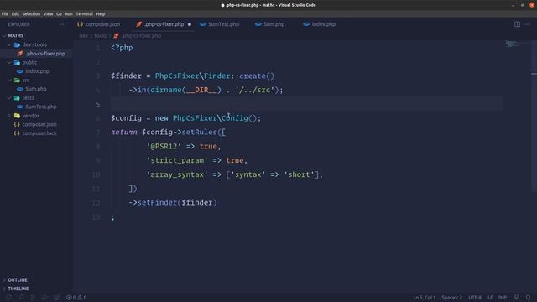The width and height of the screenshot is (537, 302).
Task: Click the status bar warning triangle icon
Action: coord(80,298)
